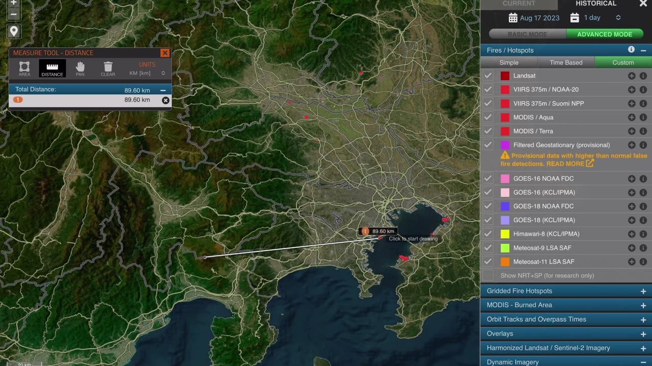Uncheck the Landsat layer checkbox
652x366 pixels.
[x=488, y=76]
